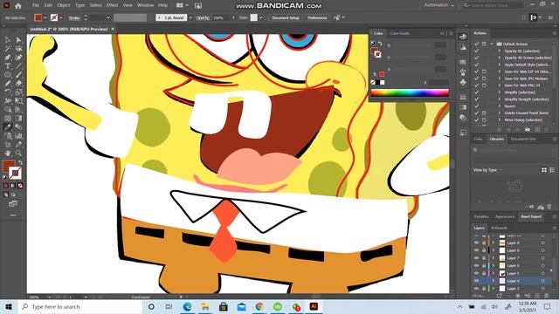This screenshot has height=314, width=559.
Task: Toggle checkmark for Default Actions set
Action: [x=477, y=44]
